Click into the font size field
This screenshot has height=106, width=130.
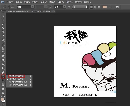click(x=58, y=7)
